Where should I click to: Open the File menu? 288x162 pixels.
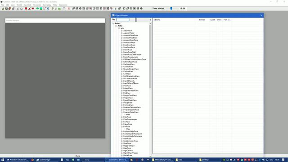(2, 5)
